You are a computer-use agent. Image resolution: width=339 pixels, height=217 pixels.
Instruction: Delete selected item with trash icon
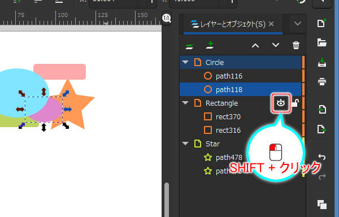[x=296, y=45]
